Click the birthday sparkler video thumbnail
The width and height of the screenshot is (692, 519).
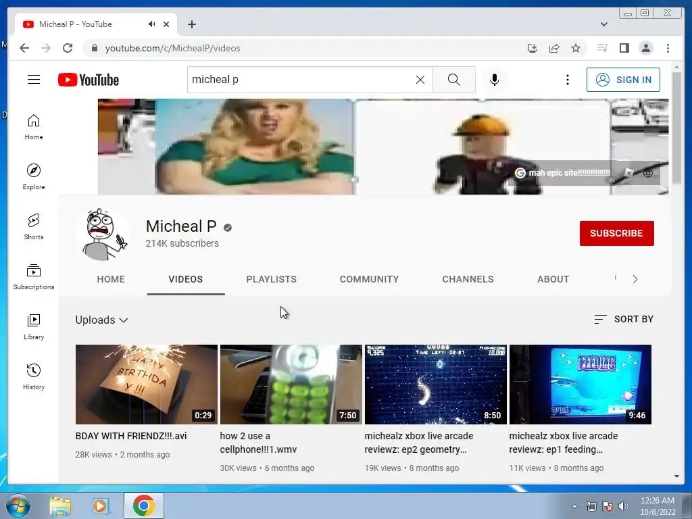pyautogui.click(x=147, y=385)
